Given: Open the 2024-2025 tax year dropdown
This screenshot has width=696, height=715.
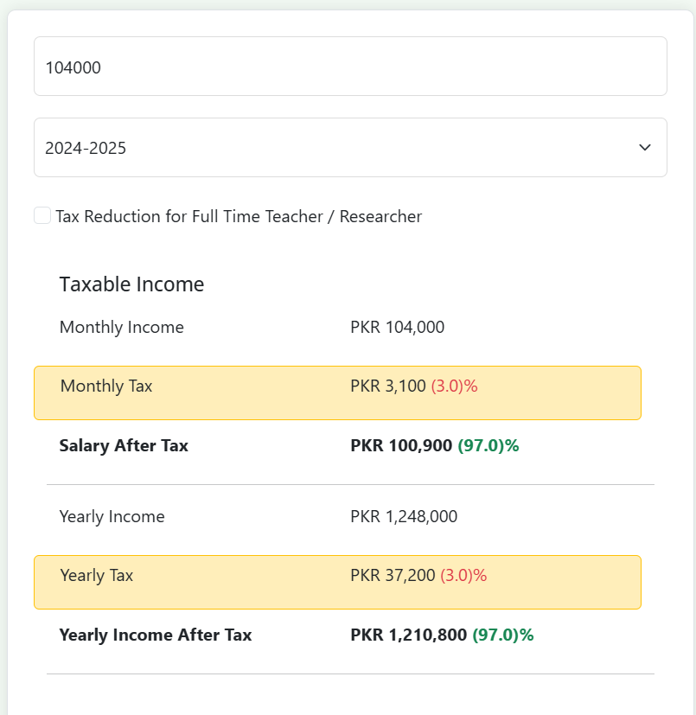Looking at the screenshot, I should (x=350, y=147).
